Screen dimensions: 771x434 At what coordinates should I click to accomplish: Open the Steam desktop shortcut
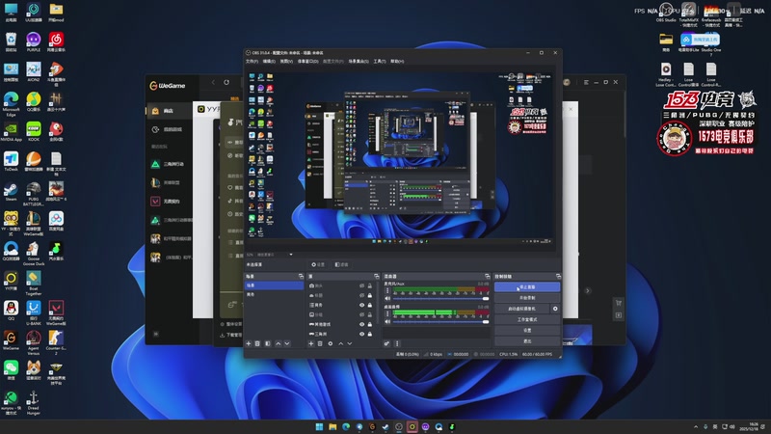click(x=11, y=191)
